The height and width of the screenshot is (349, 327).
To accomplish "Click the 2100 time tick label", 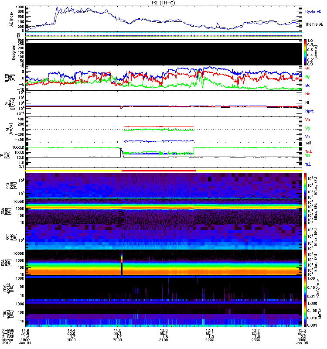I will 163,340.
